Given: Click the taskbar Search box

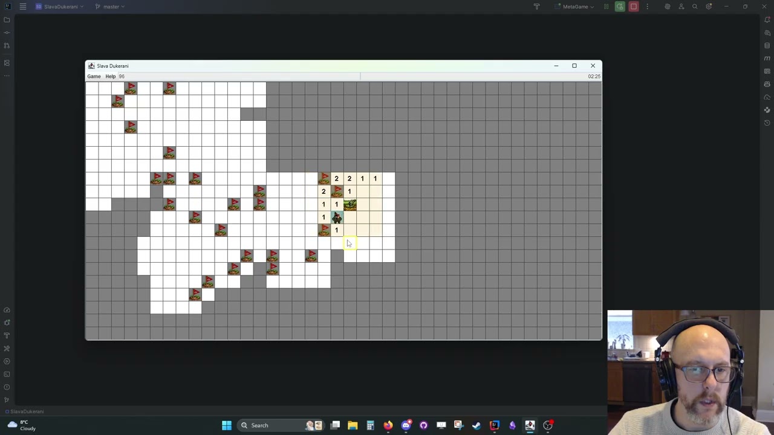Looking at the screenshot, I should tap(282, 425).
